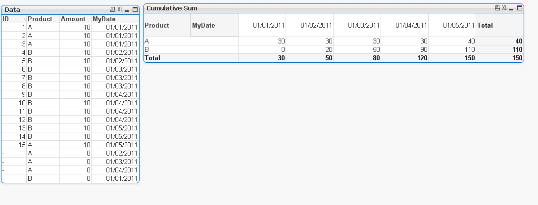
Task: Click the ID column sort indicator
Action: coord(23,19)
